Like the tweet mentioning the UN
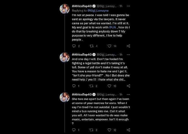 point(110,46)
